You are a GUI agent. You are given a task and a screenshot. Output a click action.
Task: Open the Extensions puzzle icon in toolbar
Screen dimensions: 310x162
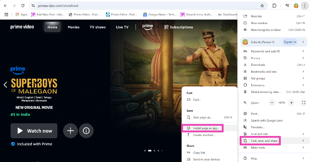(x=274, y=6)
